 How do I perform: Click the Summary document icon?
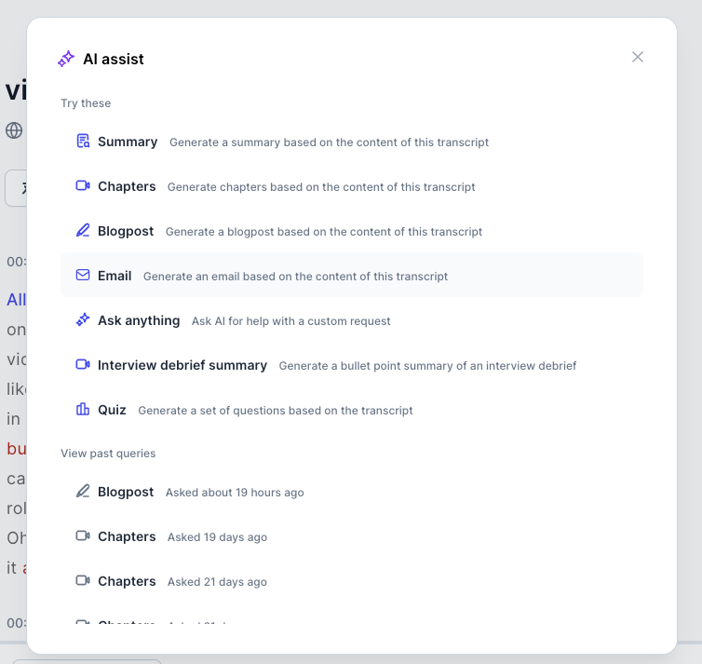(83, 142)
